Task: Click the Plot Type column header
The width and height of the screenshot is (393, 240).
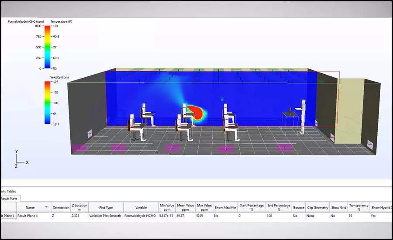Action: 106,207
